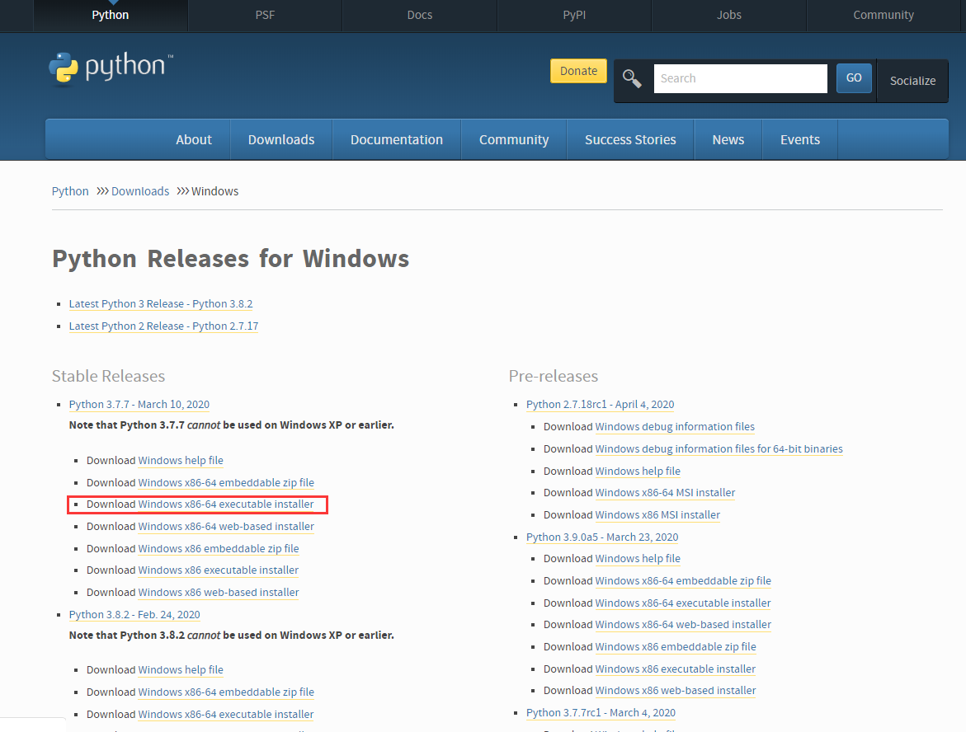The width and height of the screenshot is (966, 732).
Task: Click the yellow Donate button
Action: 578,71
